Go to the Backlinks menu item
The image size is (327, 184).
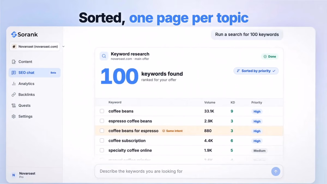[35, 95]
